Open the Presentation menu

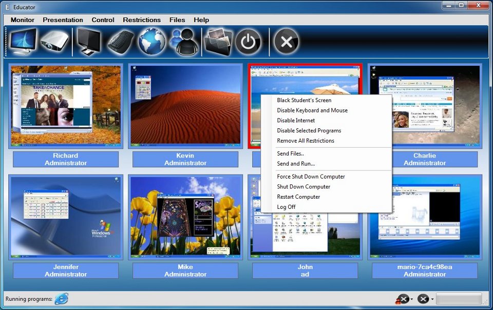[x=63, y=20]
